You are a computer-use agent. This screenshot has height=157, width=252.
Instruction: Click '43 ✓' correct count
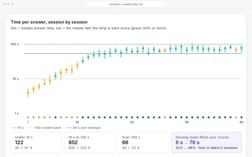coord(126,148)
